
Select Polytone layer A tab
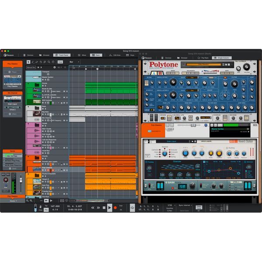(154, 73)
